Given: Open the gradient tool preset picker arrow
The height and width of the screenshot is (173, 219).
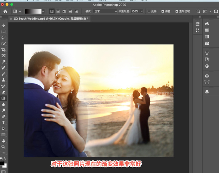Looking at the screenshot, I should point(20,12).
